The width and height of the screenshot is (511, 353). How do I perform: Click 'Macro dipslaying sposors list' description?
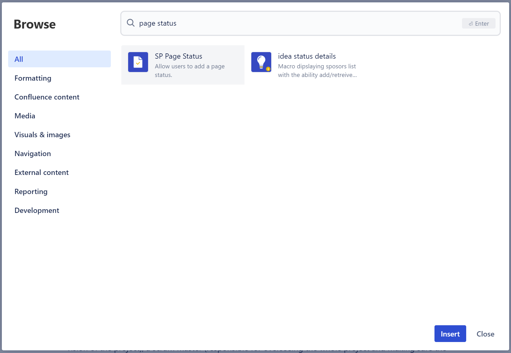(317, 70)
